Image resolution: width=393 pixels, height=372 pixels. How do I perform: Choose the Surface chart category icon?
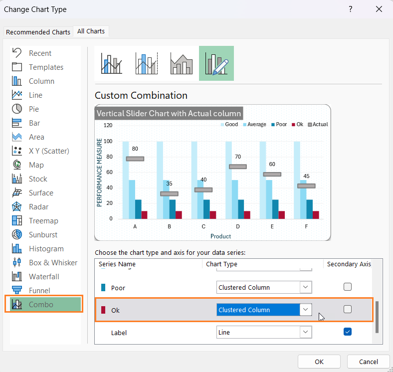click(17, 193)
